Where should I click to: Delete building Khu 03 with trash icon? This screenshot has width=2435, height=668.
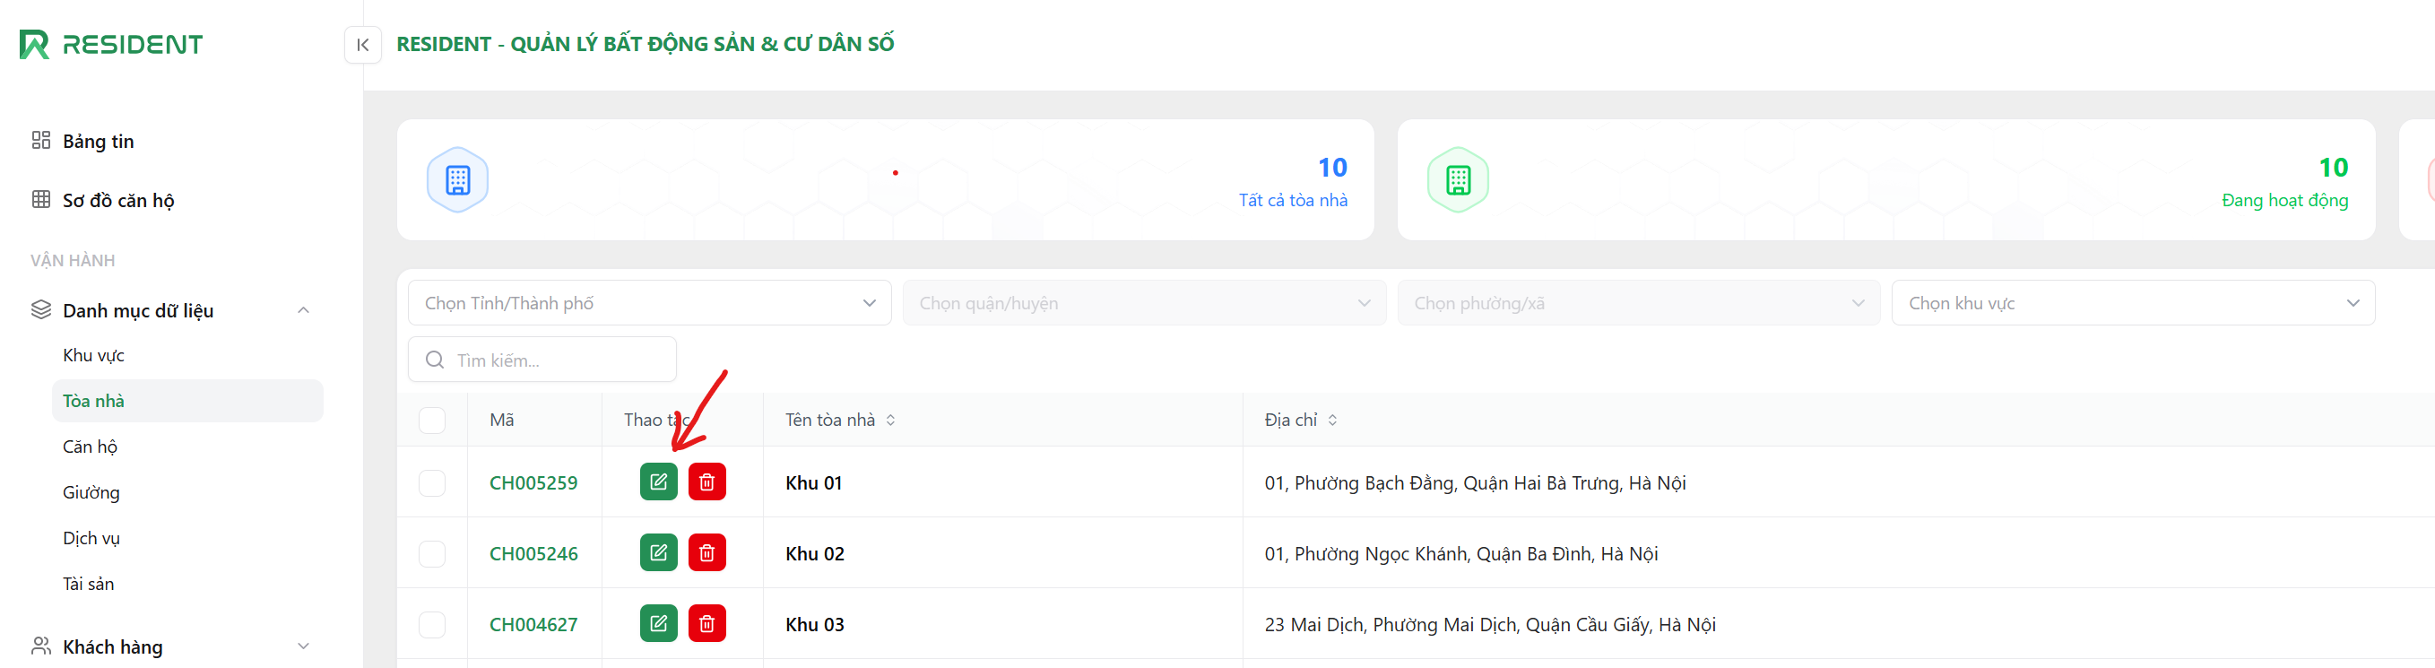(706, 623)
